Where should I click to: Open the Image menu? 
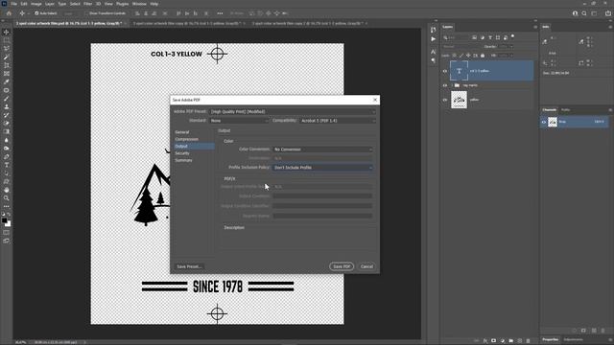(36, 4)
